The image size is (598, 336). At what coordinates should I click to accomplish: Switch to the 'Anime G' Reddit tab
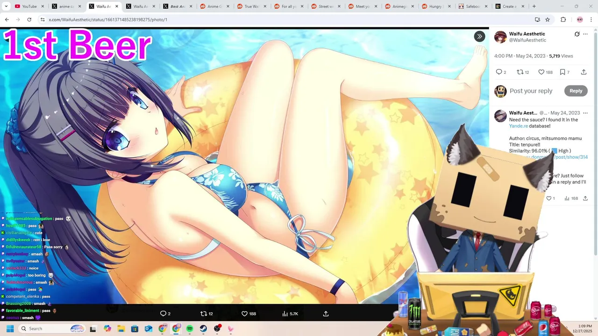(x=214, y=7)
